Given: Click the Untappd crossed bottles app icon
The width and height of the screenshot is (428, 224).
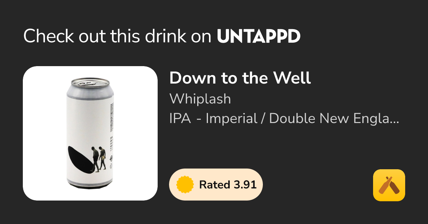Looking at the screenshot, I should coord(389,185).
